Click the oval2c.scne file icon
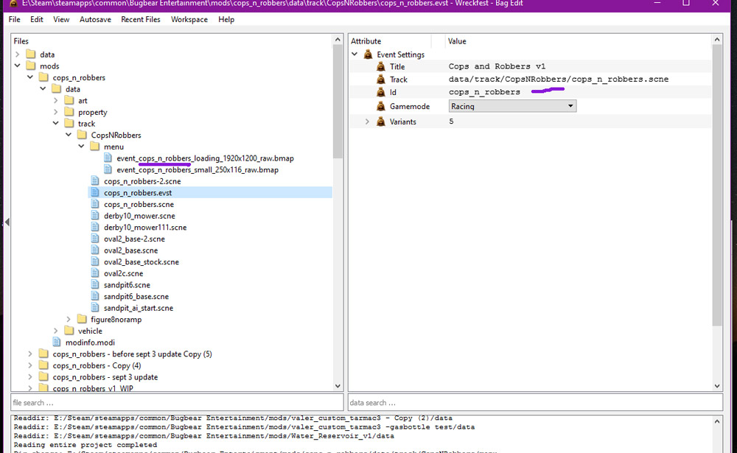The width and height of the screenshot is (737, 453). coord(95,273)
